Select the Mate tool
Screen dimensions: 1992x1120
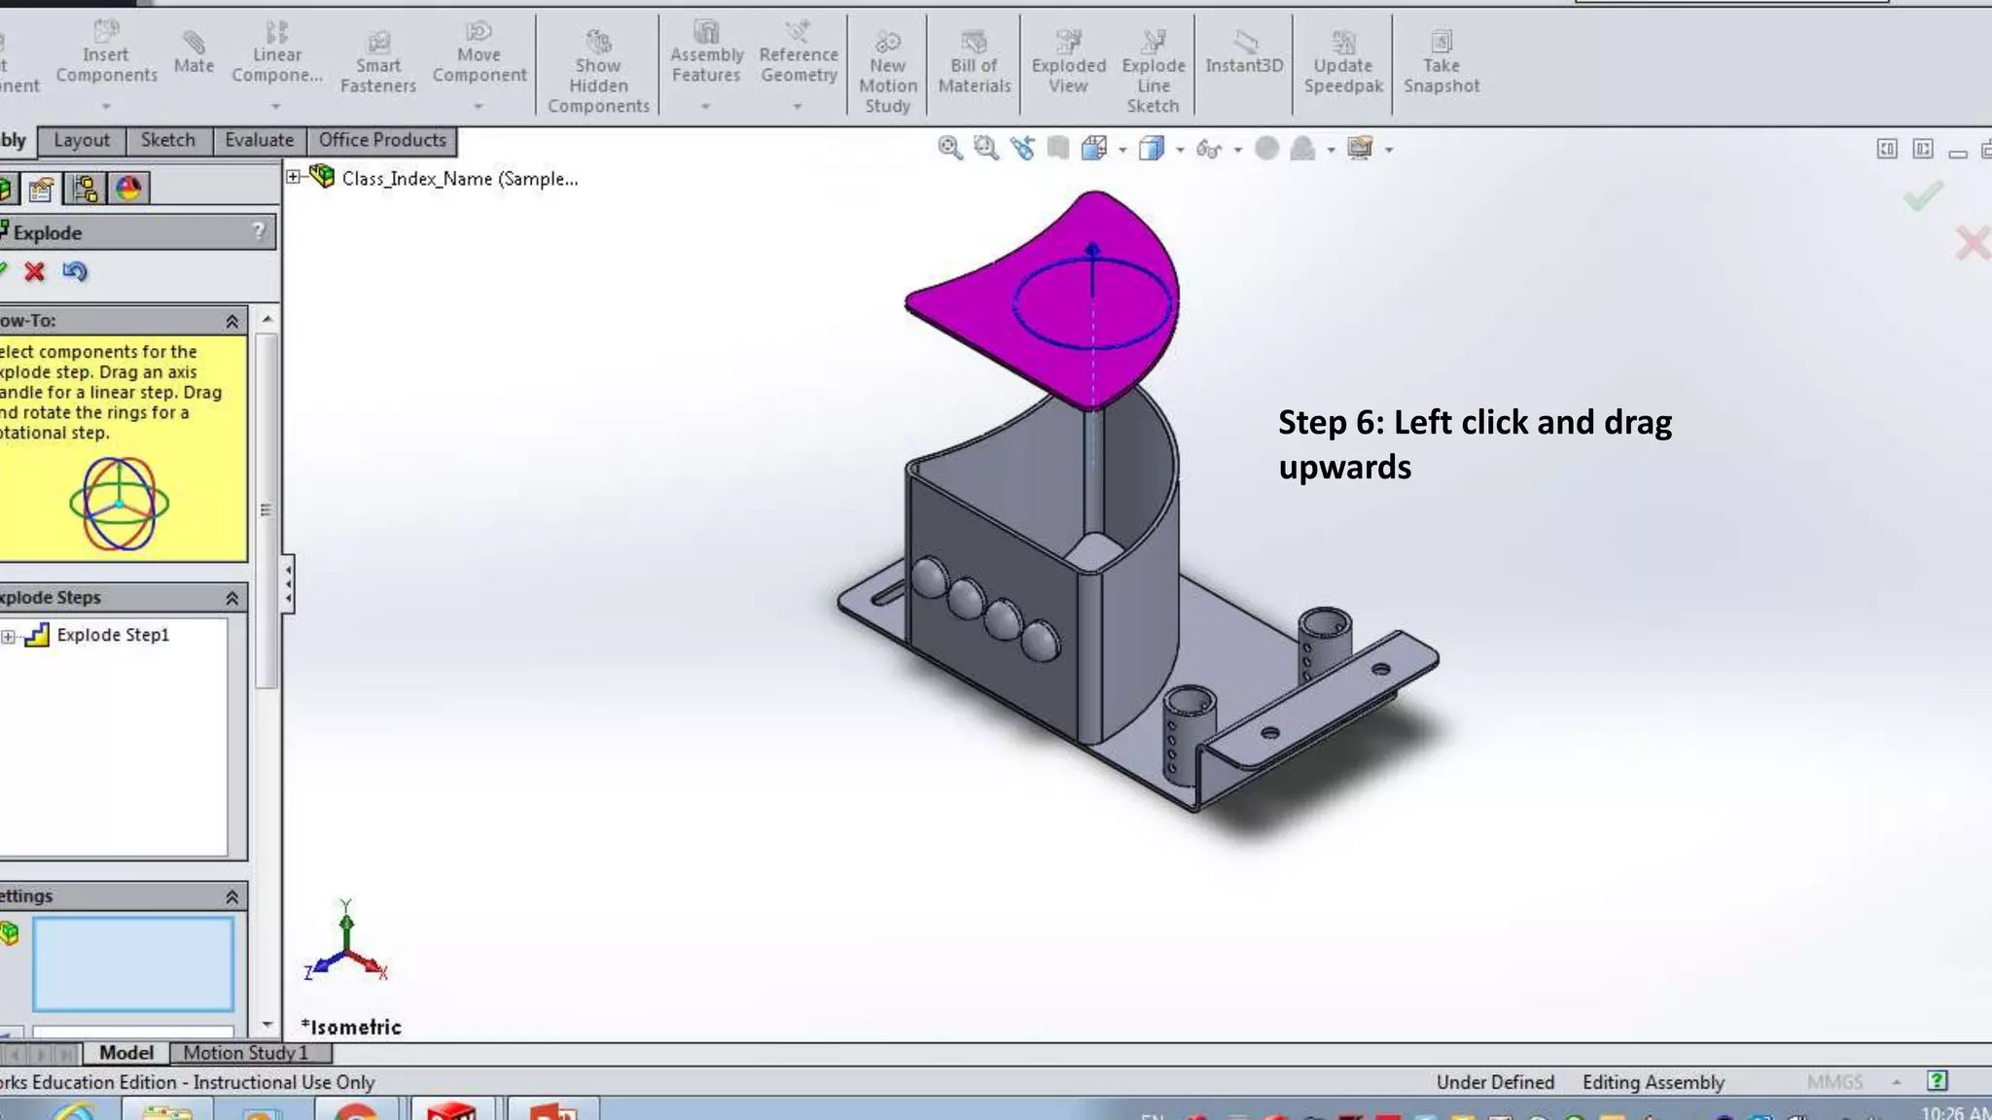[194, 53]
